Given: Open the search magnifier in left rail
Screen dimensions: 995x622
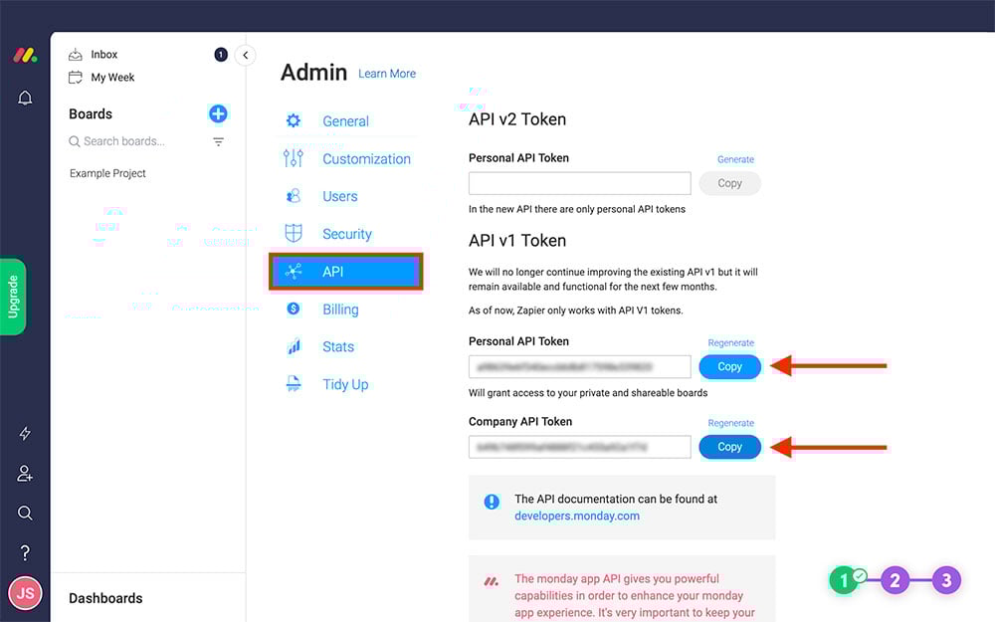Looking at the screenshot, I should pos(25,514).
